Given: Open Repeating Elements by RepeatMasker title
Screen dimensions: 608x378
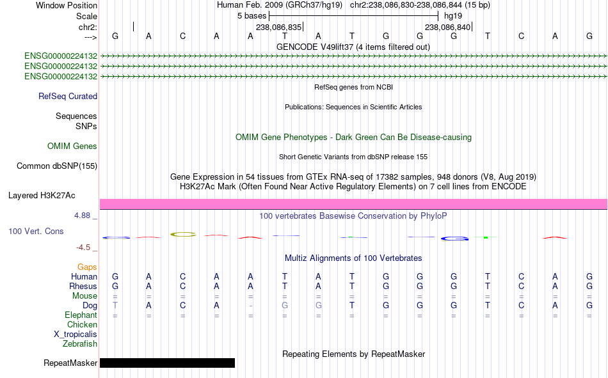Looking at the screenshot, I should point(353,354).
